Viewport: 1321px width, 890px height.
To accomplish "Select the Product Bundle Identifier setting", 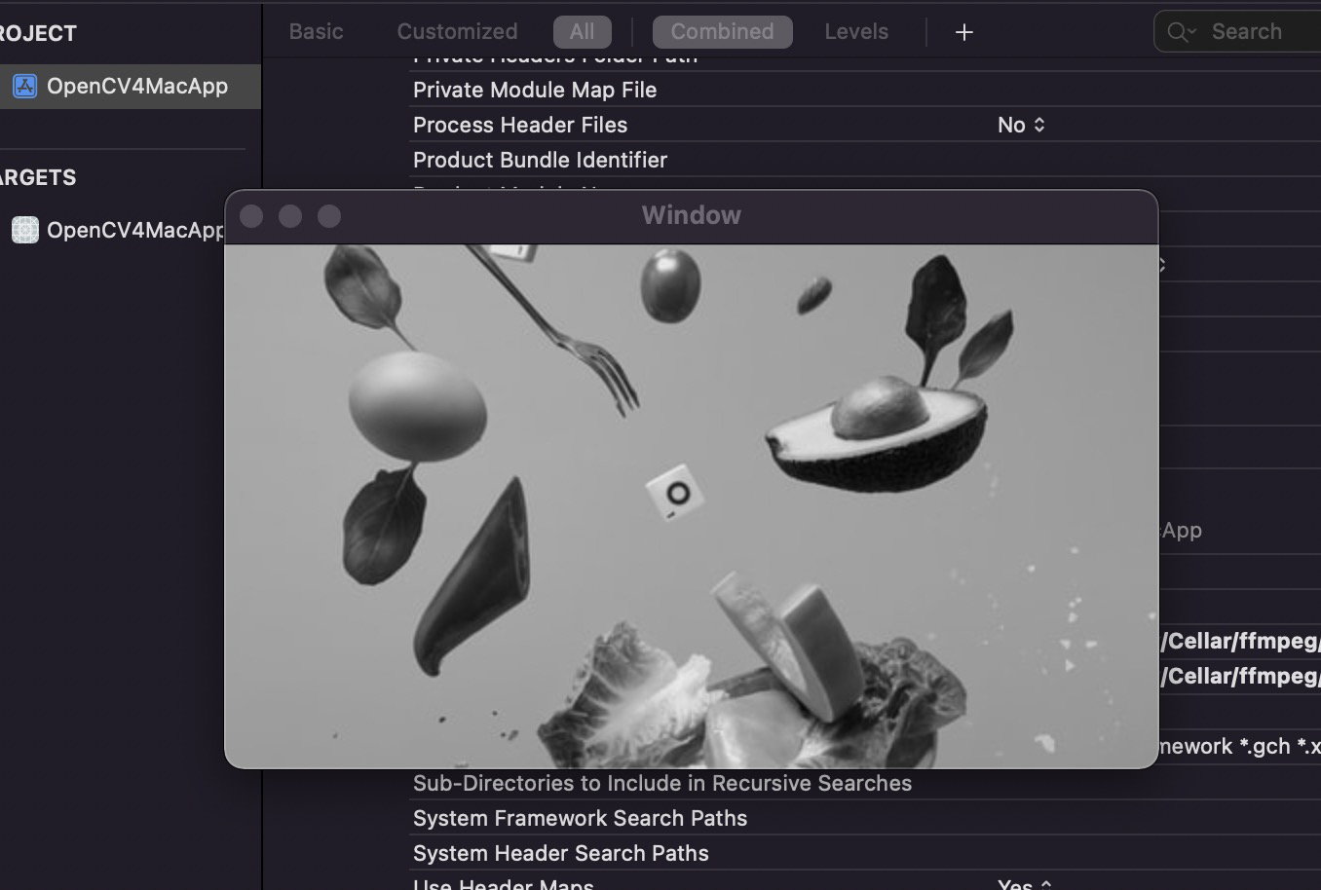I will tap(540, 160).
